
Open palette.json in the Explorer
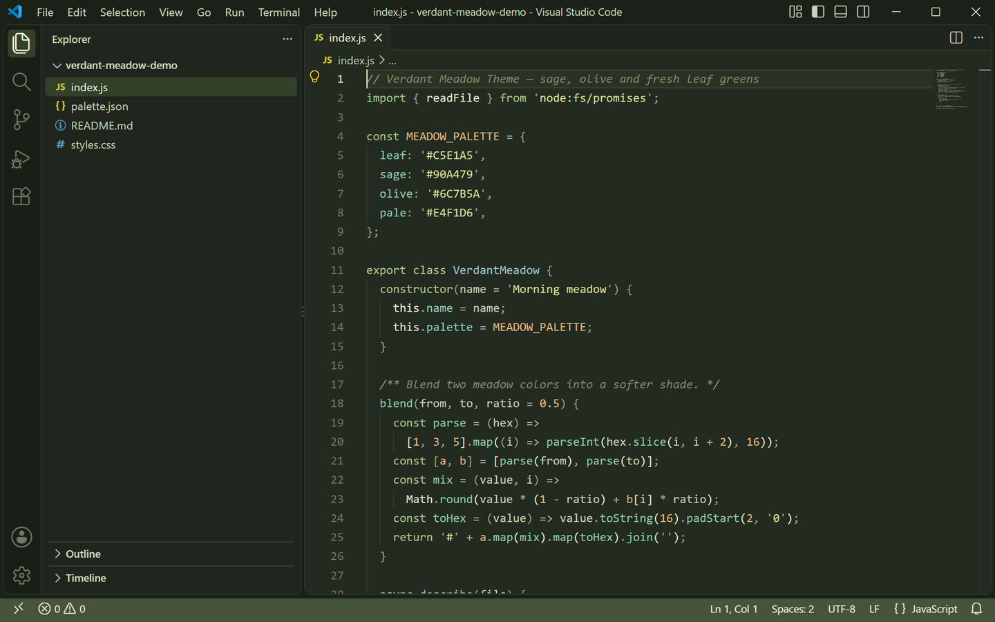click(x=171, y=106)
